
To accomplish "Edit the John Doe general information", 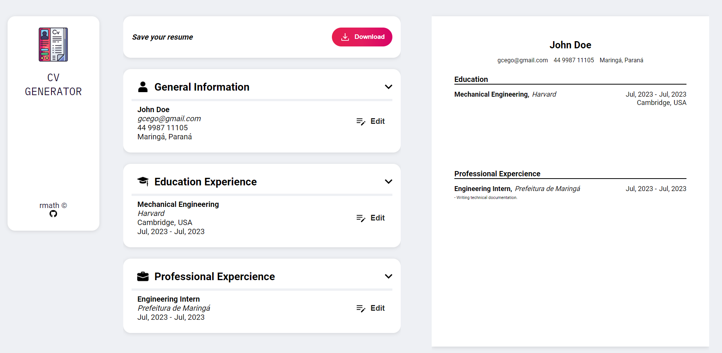I will (371, 121).
